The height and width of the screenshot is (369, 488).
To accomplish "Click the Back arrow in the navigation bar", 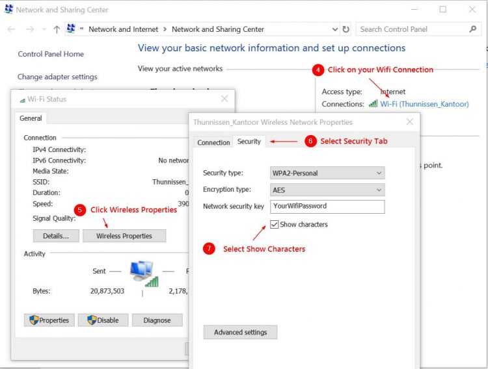I will pos(12,29).
